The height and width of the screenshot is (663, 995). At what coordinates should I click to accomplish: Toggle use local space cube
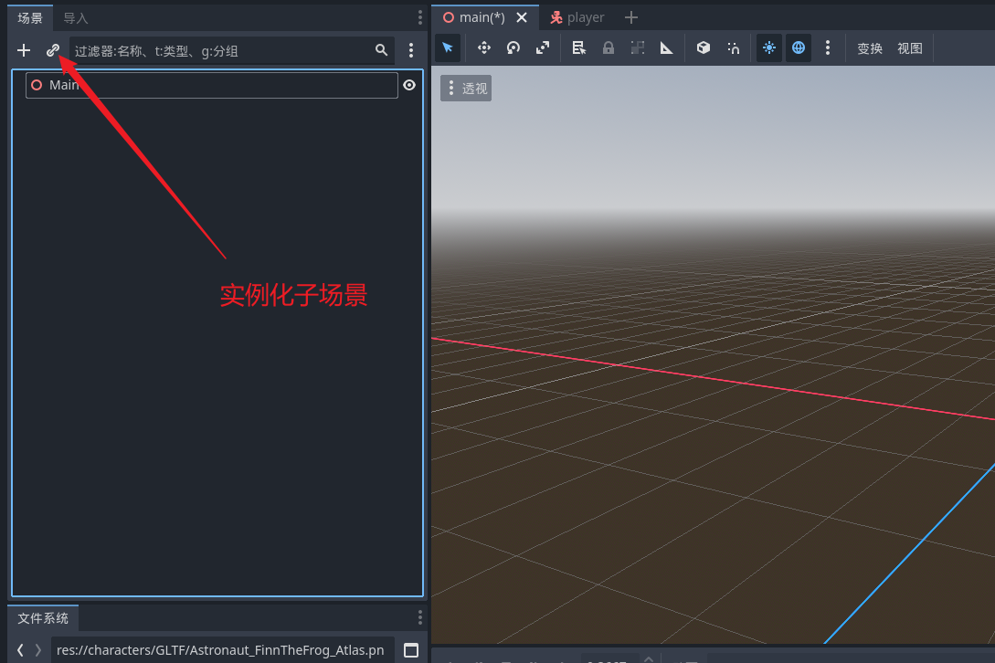click(704, 48)
